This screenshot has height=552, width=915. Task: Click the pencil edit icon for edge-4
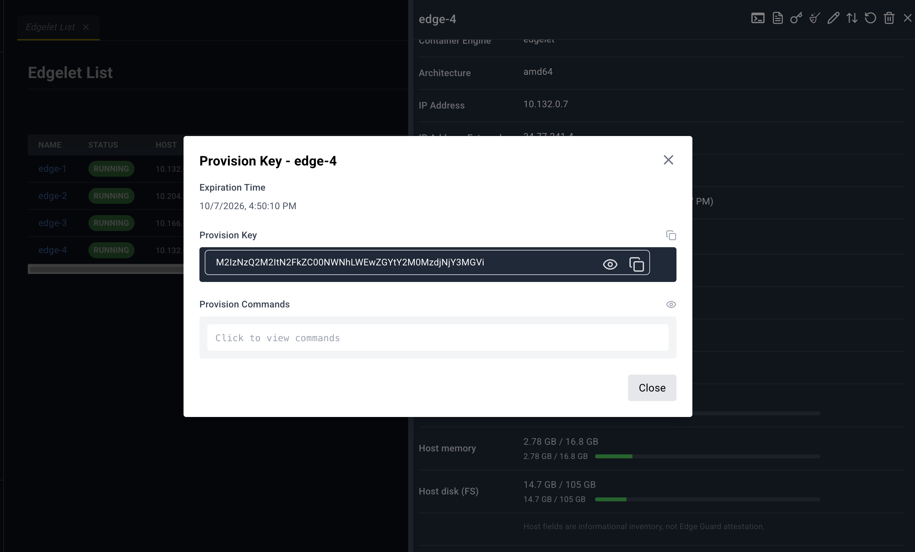tap(833, 18)
